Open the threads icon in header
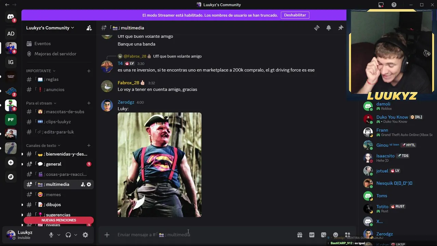Screen dimensions: 437x246 (x=317, y=28)
